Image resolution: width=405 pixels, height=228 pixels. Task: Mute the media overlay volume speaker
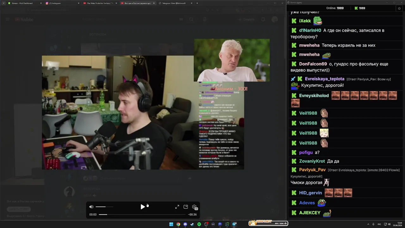tap(91, 207)
